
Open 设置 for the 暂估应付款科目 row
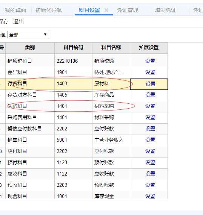(150, 129)
